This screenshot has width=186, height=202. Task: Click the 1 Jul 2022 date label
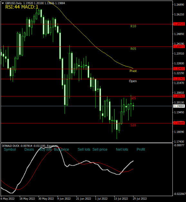[x=101, y=199]
